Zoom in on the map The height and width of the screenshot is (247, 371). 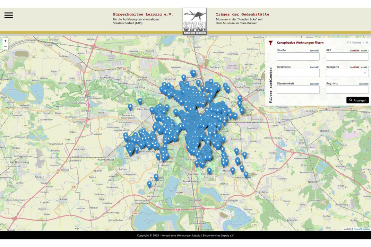5,41
